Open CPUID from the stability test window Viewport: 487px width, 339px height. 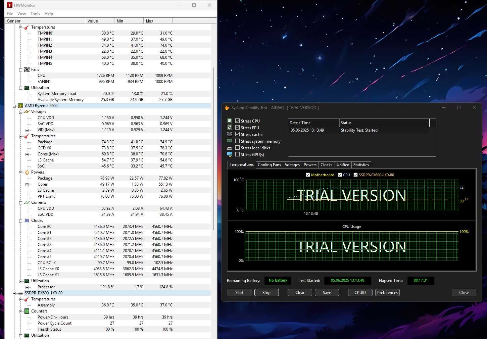[x=360, y=293]
